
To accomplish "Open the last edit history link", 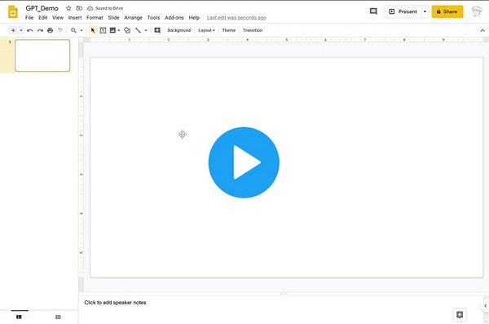I will [x=236, y=18].
